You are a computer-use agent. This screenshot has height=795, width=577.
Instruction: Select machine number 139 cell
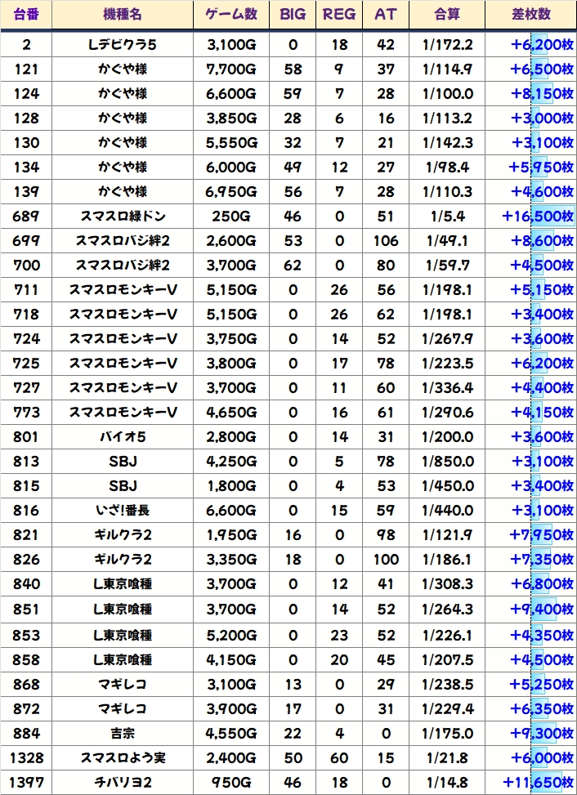tap(26, 192)
